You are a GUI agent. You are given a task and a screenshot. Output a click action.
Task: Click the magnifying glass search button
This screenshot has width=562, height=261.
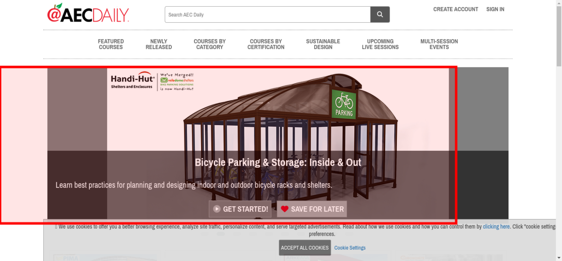click(380, 14)
